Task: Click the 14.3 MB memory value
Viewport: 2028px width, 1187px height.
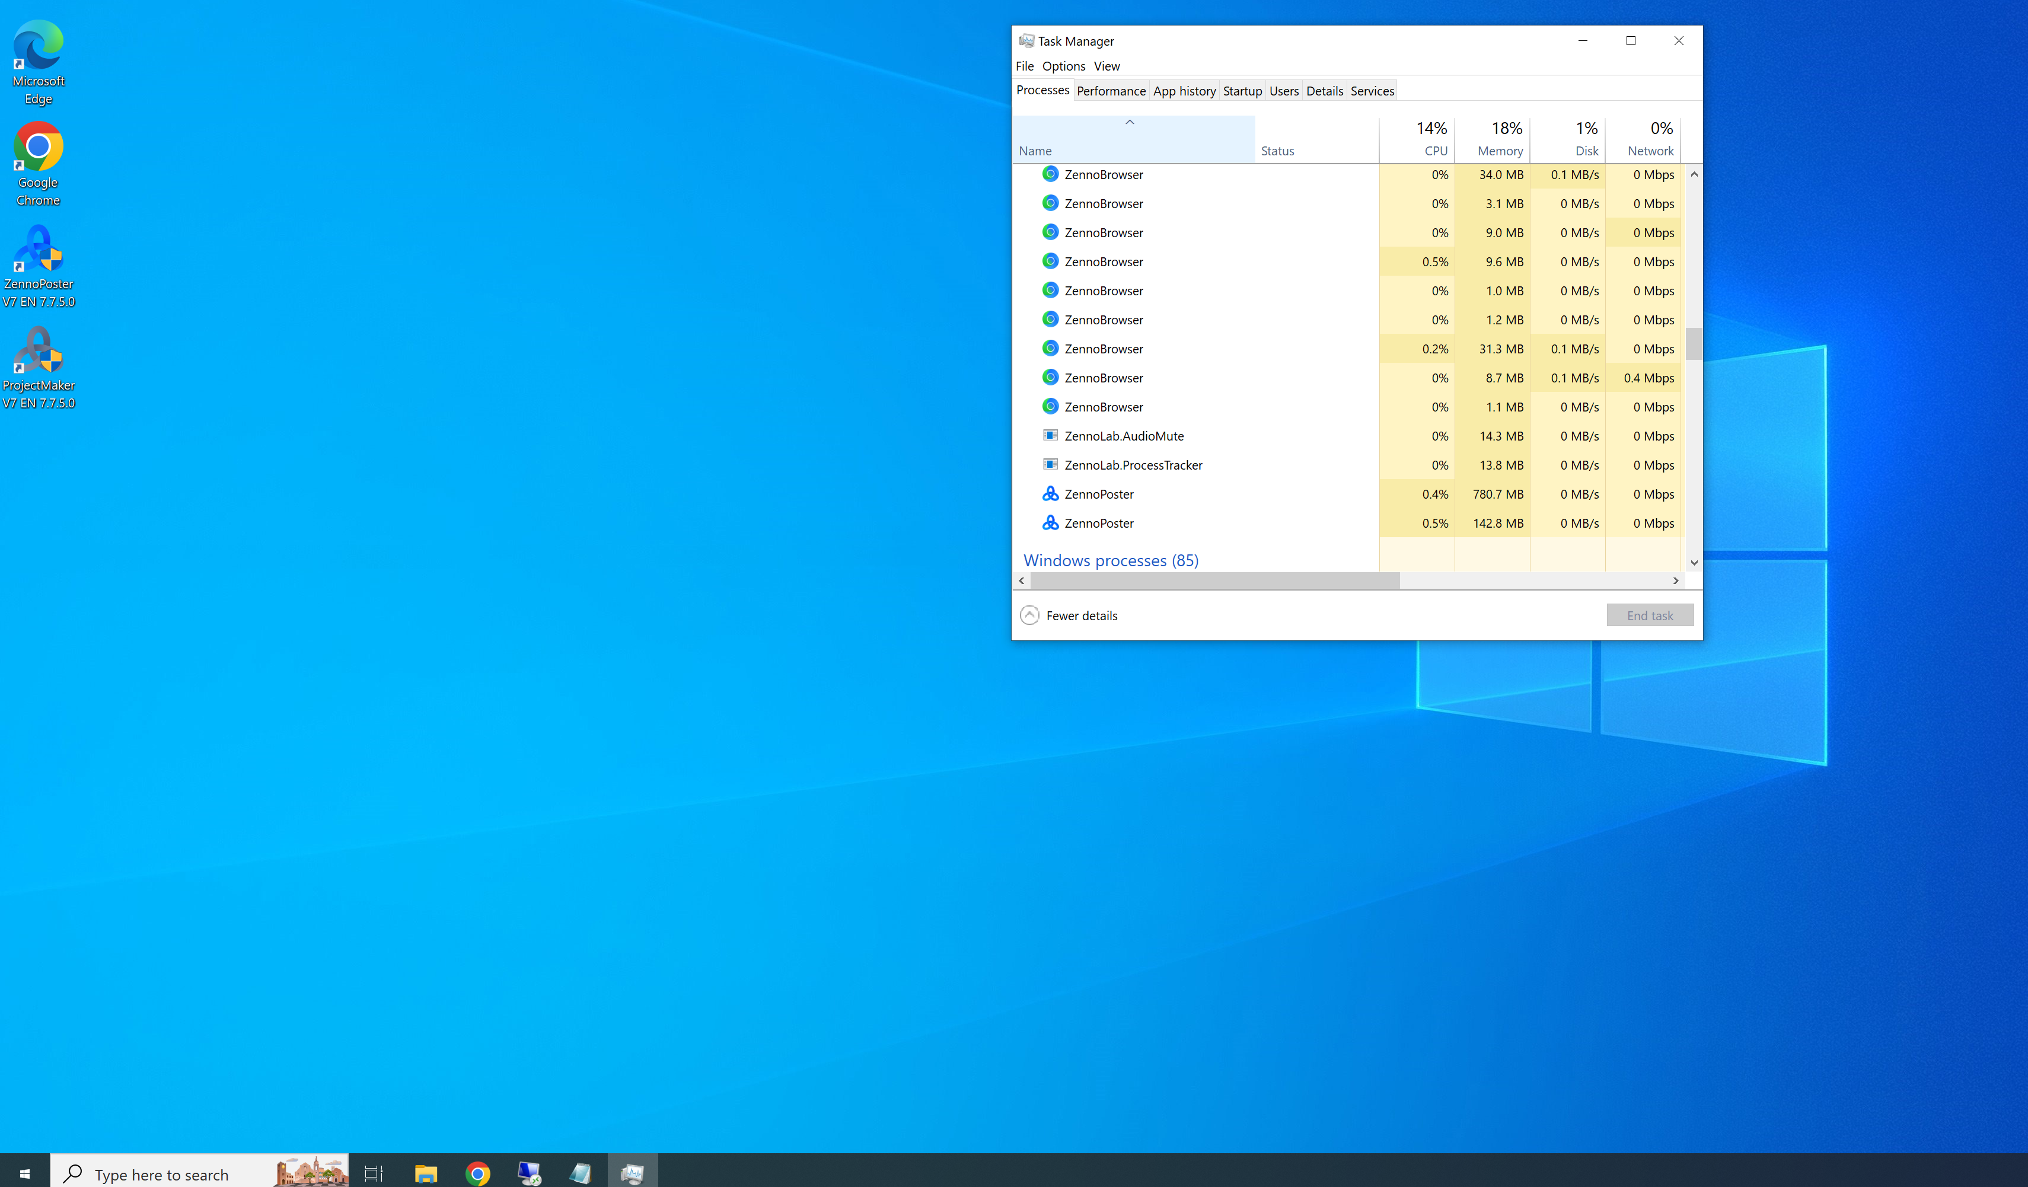Action: point(1501,435)
